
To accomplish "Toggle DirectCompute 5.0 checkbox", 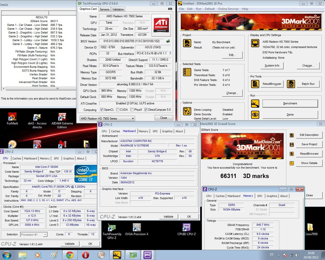I will (146, 110).
